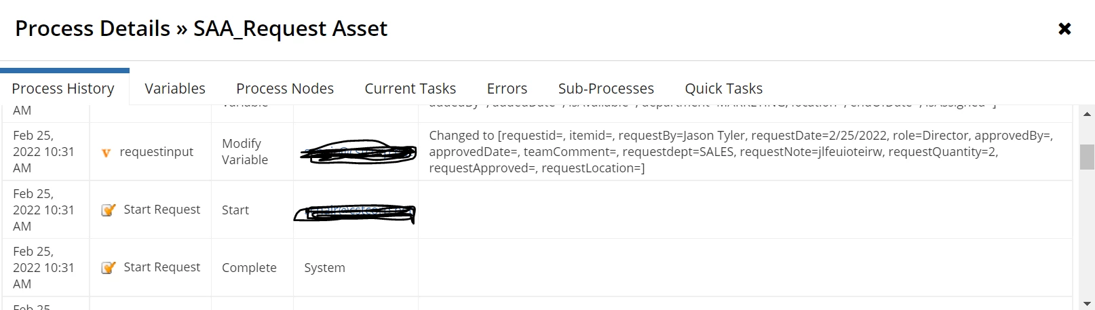Click the Start action cell
This screenshot has height=310, width=1095.
tap(252, 210)
